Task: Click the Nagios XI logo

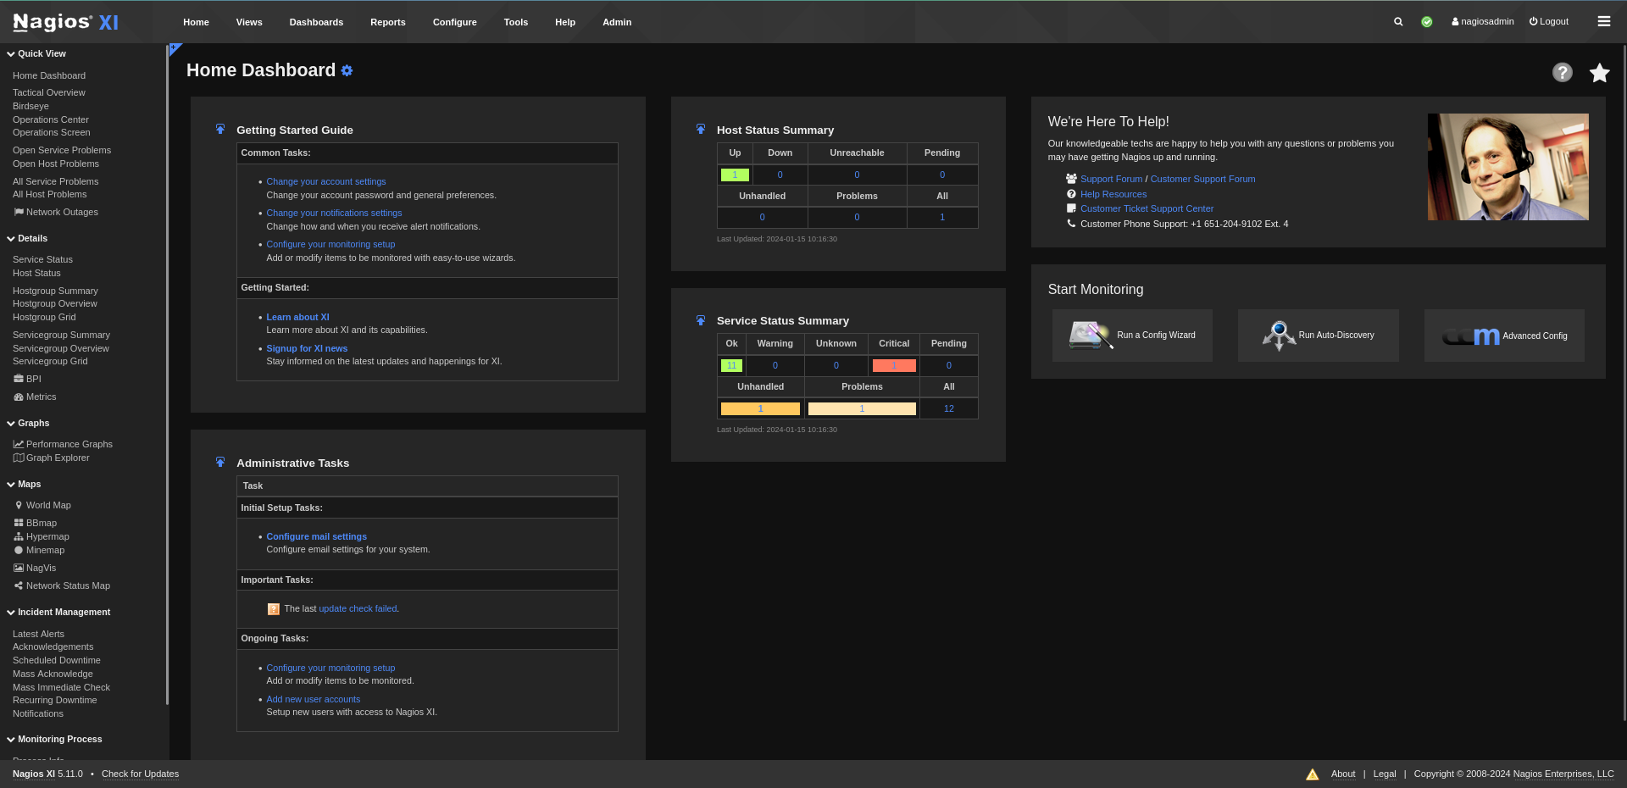Action: [65, 22]
